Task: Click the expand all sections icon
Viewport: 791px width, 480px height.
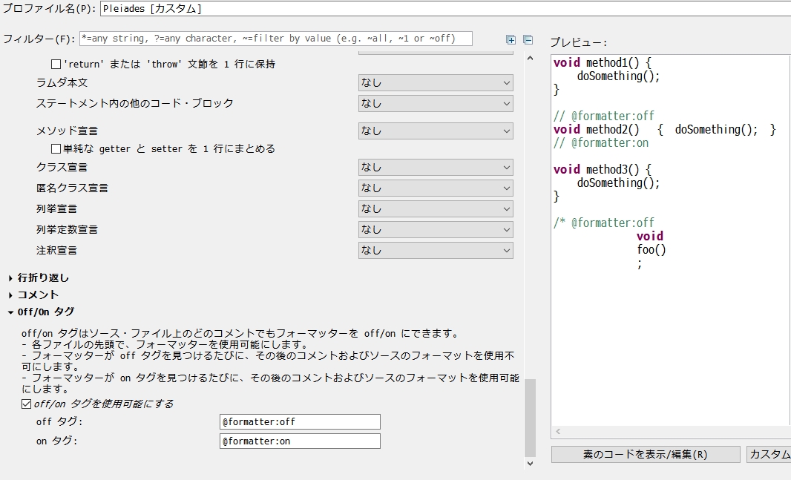Action: tap(511, 40)
